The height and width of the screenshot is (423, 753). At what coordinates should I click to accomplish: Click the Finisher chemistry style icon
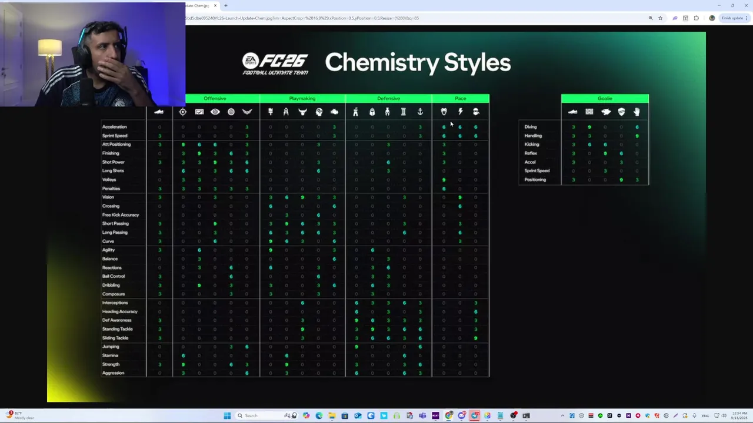[x=199, y=112]
